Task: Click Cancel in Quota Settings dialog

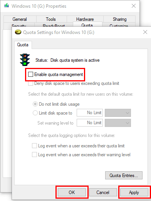Action: [x=103, y=193]
